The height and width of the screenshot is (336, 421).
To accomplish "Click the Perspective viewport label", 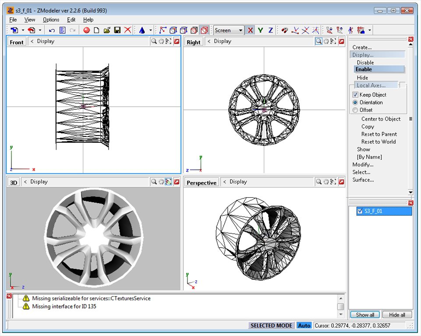I will [202, 182].
